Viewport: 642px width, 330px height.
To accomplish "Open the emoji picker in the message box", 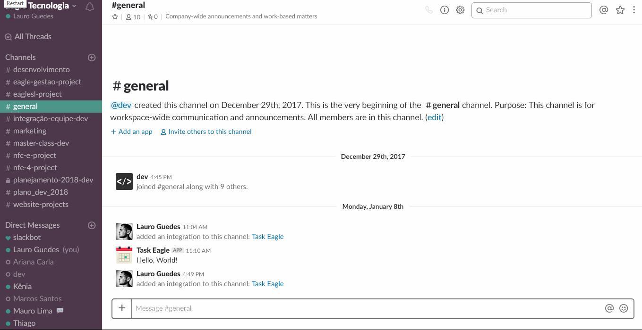I will 624,308.
